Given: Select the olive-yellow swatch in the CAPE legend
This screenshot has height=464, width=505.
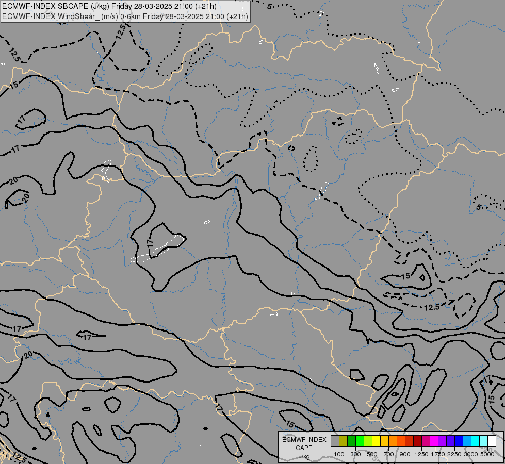Looking at the screenshot, I should coord(344,441).
